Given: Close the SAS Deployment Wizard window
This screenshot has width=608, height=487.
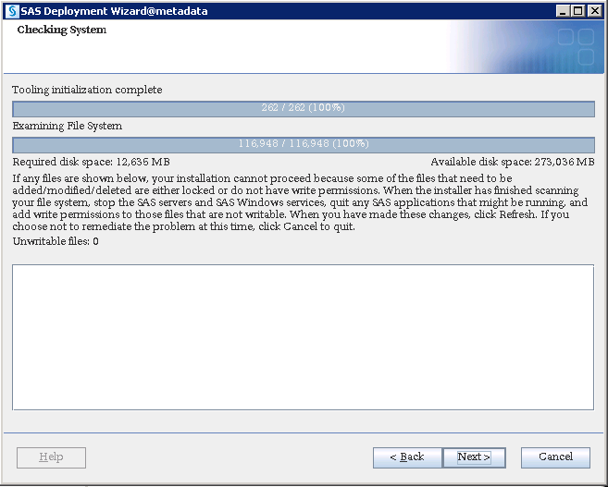Looking at the screenshot, I should point(594,11).
